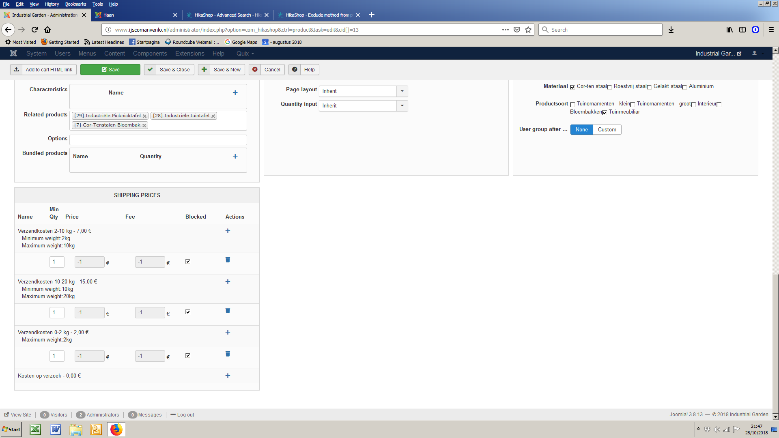Click the Joomla logo icon in admin menu
The image size is (779, 438).
(x=13, y=54)
